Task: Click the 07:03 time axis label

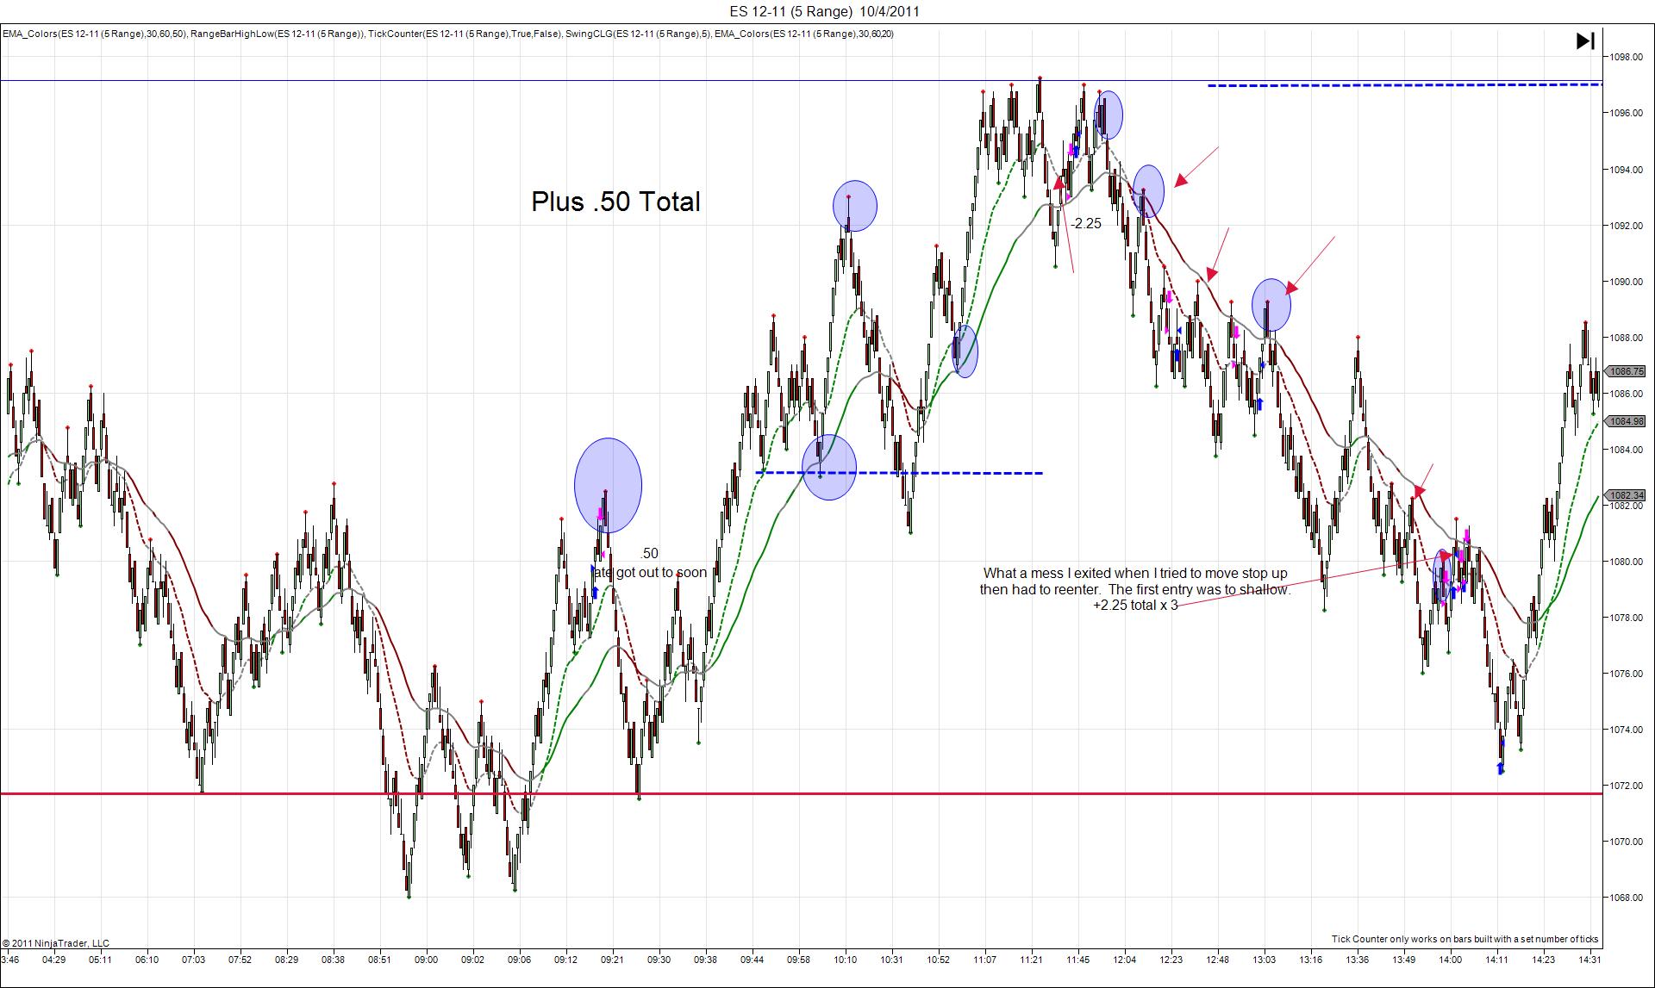Action: tap(193, 960)
